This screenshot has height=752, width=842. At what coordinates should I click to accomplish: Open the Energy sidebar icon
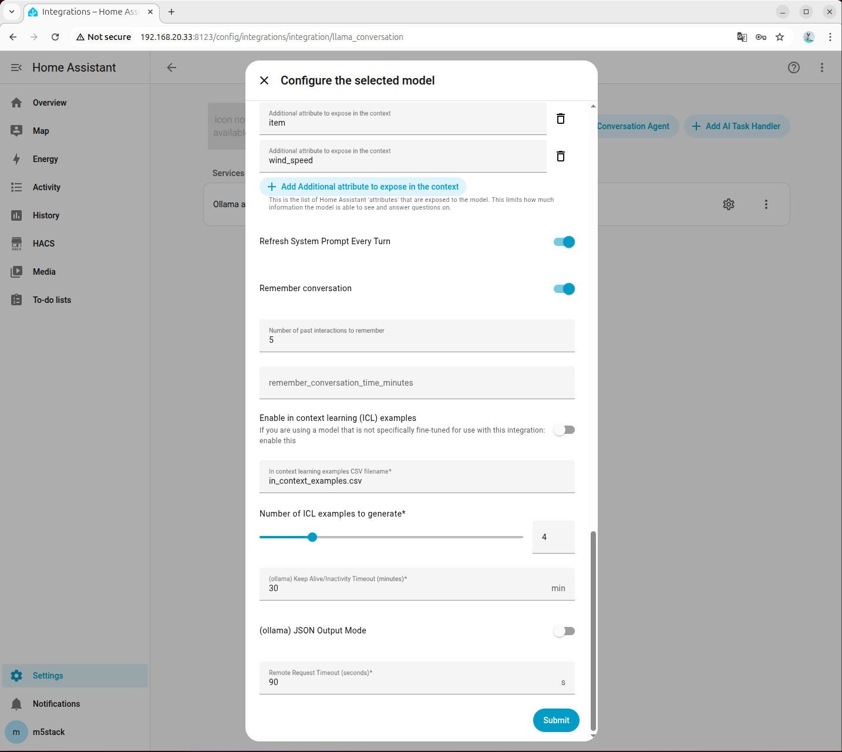[x=16, y=159]
